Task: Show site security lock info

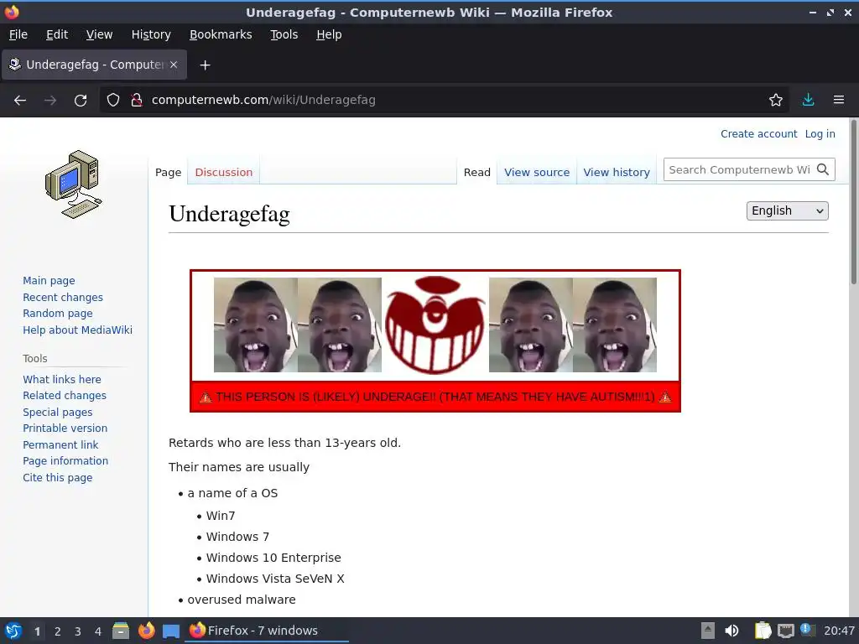Action: (x=137, y=101)
